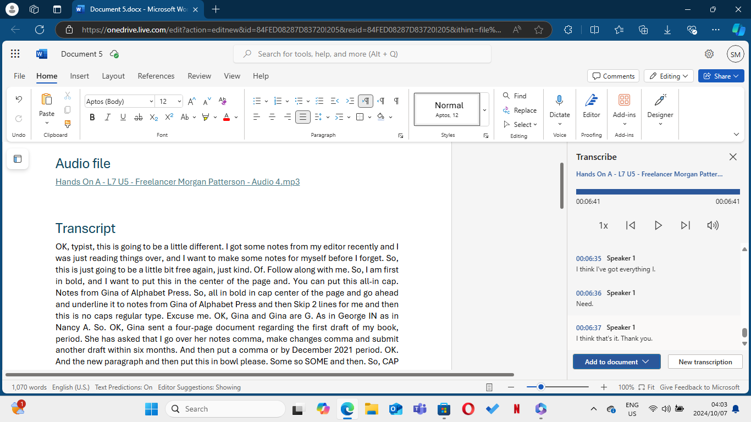Open the Share dropdown button
The height and width of the screenshot is (422, 751).
point(721,76)
